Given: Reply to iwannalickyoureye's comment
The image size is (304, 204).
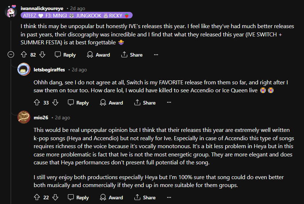Looking at the screenshot, I should pyautogui.click(x=65, y=55).
